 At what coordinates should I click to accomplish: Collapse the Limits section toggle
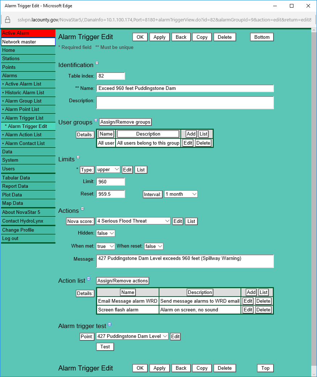78,158
